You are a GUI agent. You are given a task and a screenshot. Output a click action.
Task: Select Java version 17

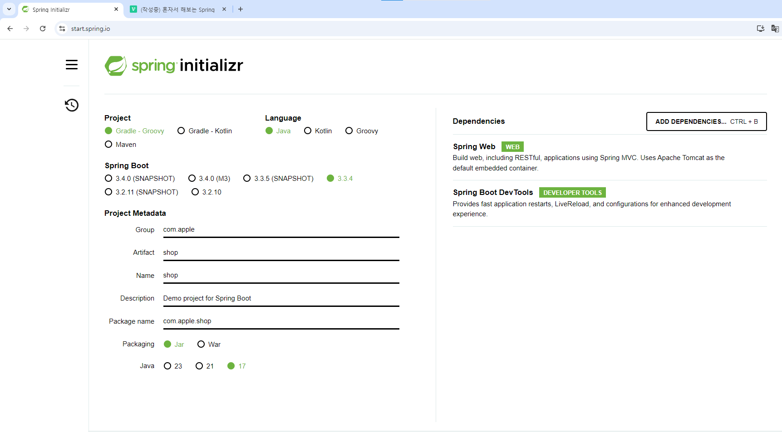tap(236, 366)
